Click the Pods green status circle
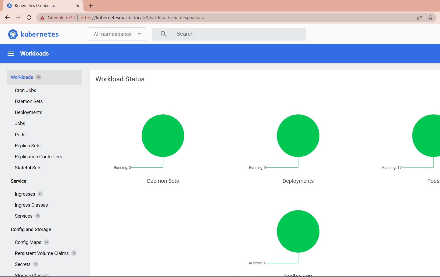 pos(426,136)
